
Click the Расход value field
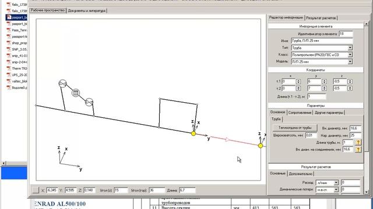click(350, 183)
